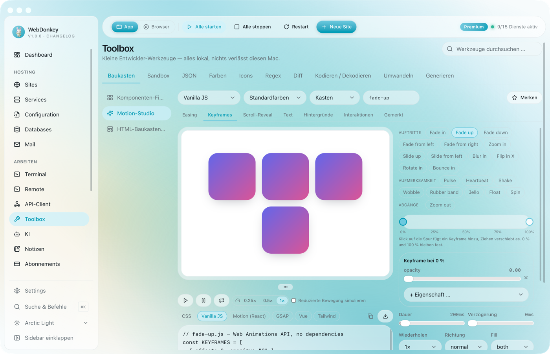
Task: Open the Mail section
Action: tap(49, 144)
